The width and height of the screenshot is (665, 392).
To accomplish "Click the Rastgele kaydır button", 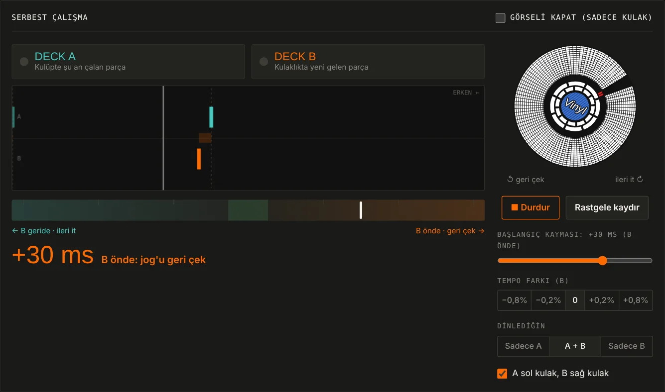I will pos(607,207).
